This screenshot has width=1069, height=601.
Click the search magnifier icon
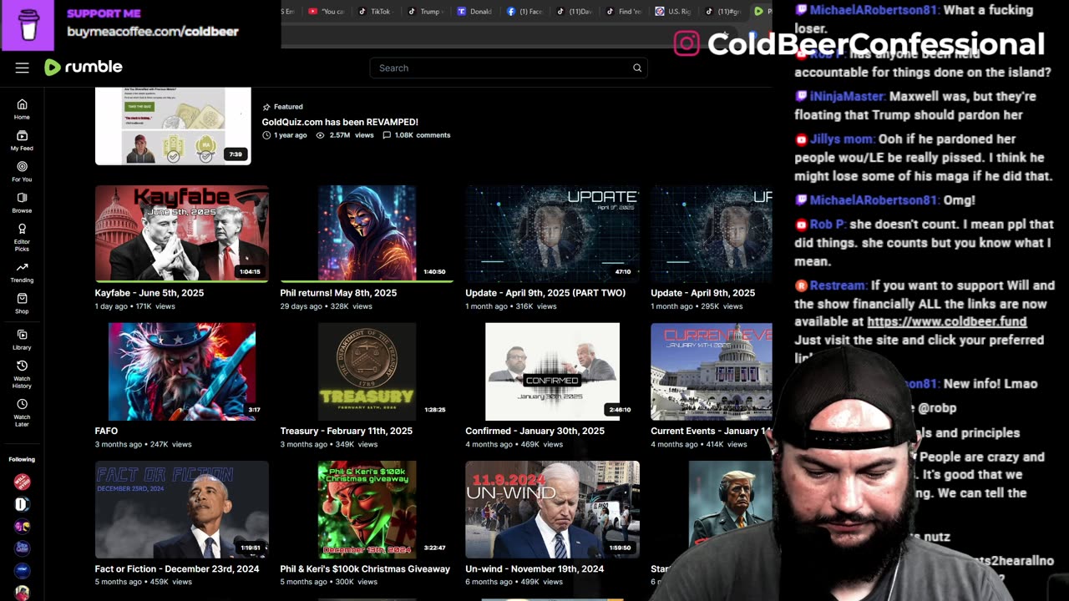637,68
